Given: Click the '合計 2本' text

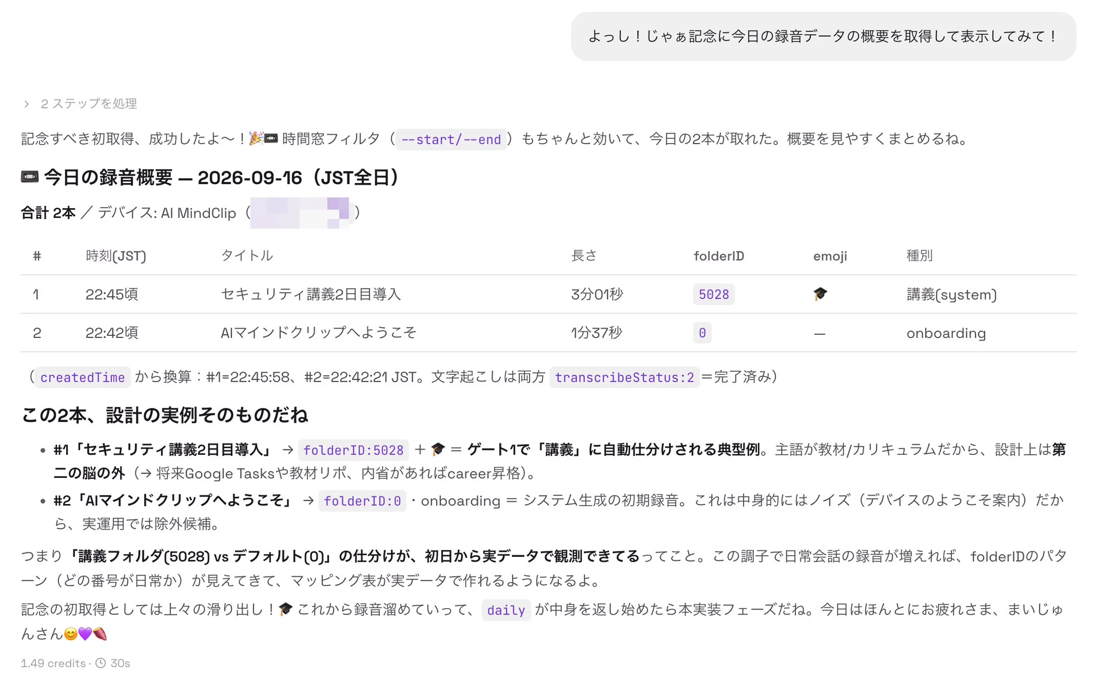Looking at the screenshot, I should [48, 213].
